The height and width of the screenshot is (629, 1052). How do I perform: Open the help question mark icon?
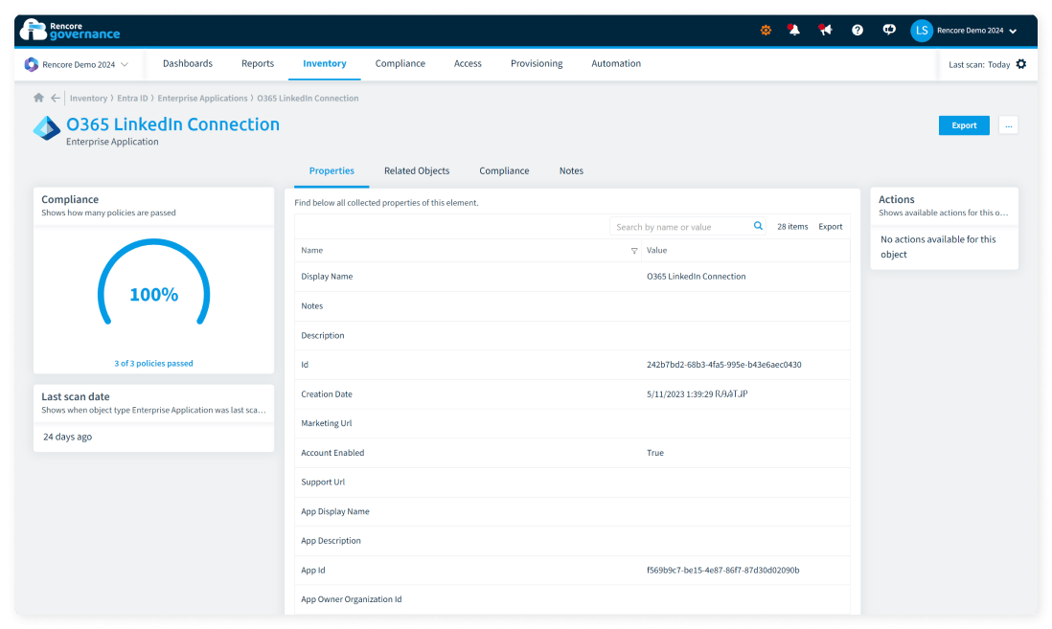pos(858,31)
